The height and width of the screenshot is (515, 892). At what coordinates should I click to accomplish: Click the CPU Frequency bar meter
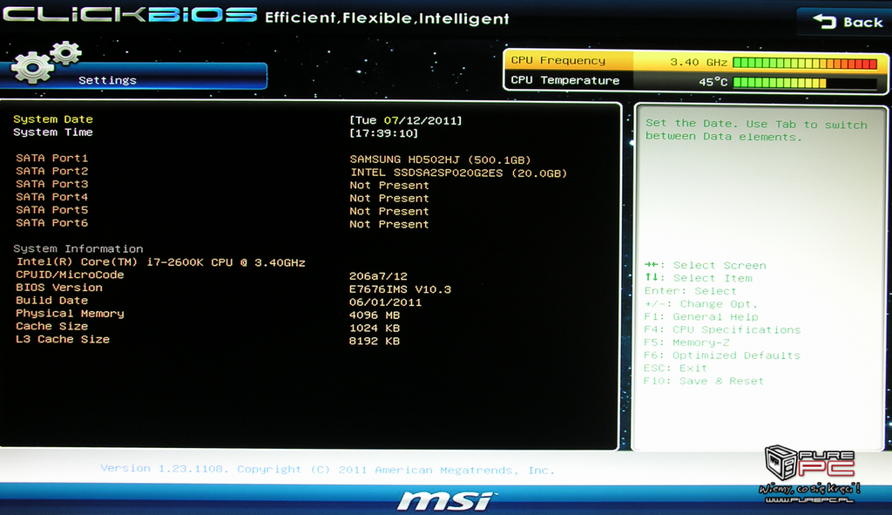805,63
